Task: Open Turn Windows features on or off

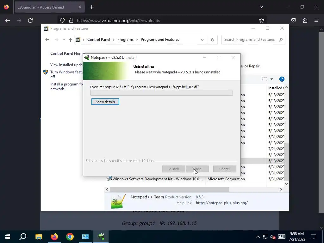Action: 66,74
